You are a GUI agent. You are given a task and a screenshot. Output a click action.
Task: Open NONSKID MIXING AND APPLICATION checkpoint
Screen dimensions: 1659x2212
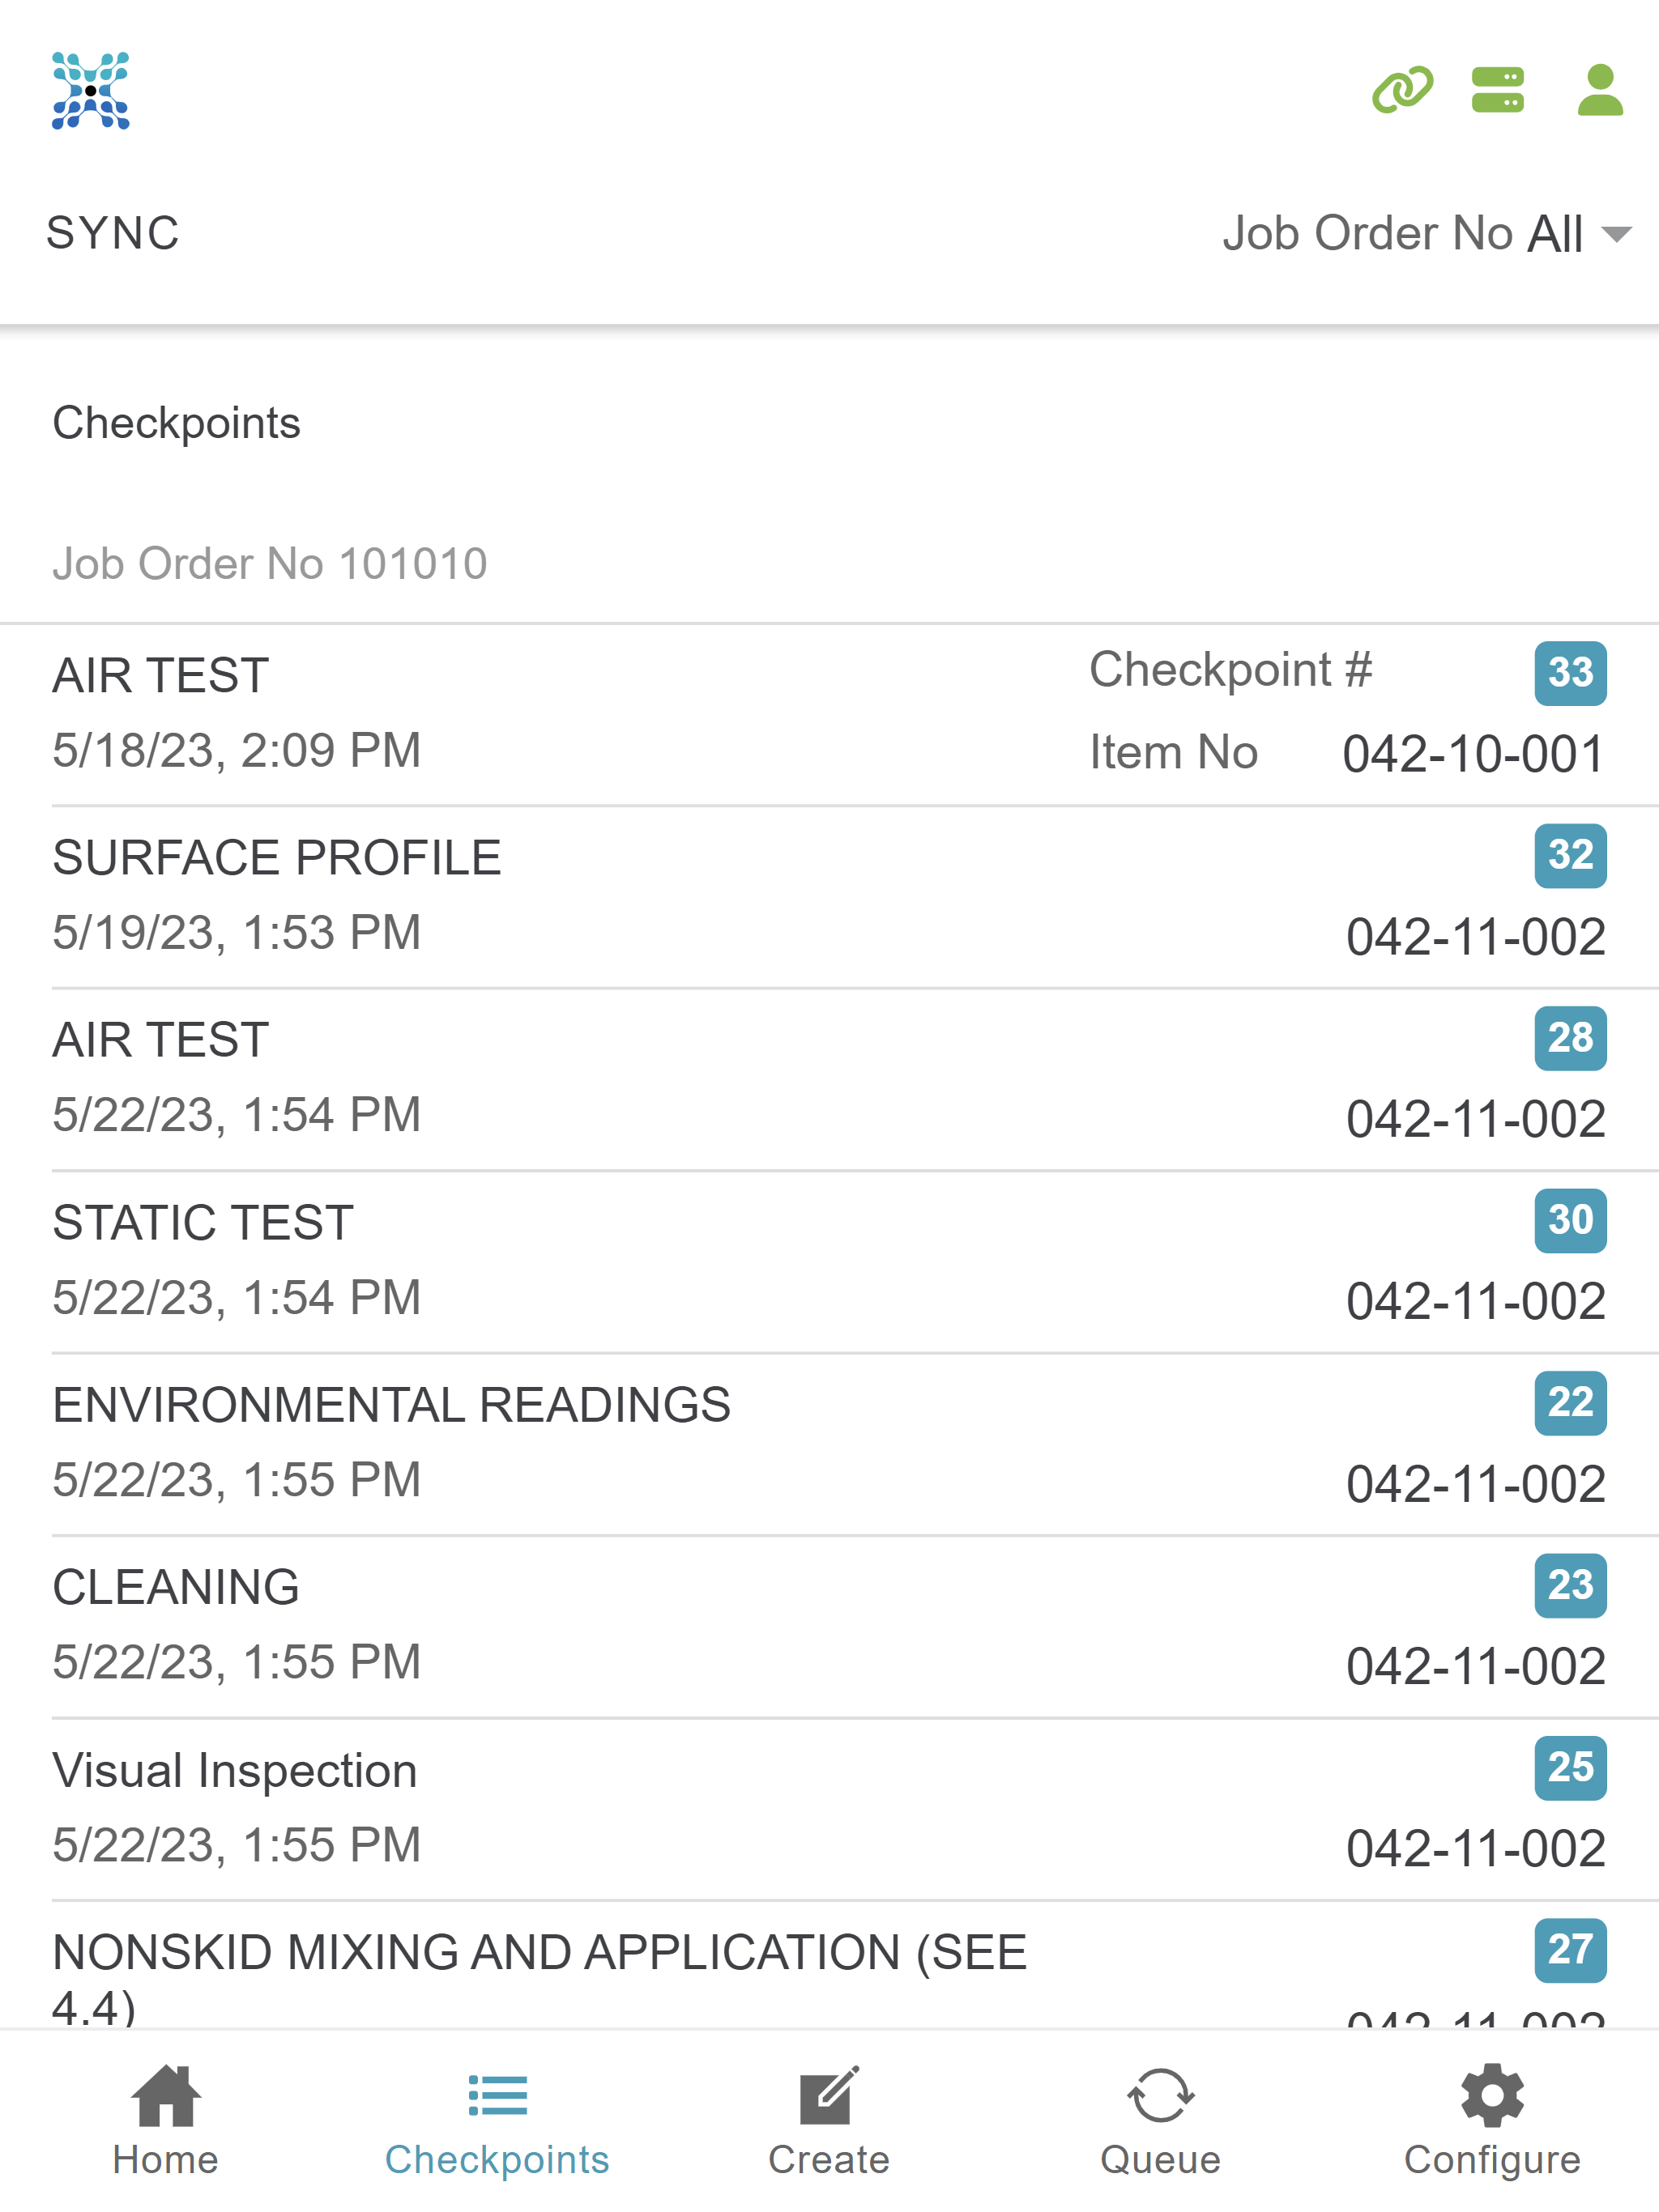(x=829, y=1966)
